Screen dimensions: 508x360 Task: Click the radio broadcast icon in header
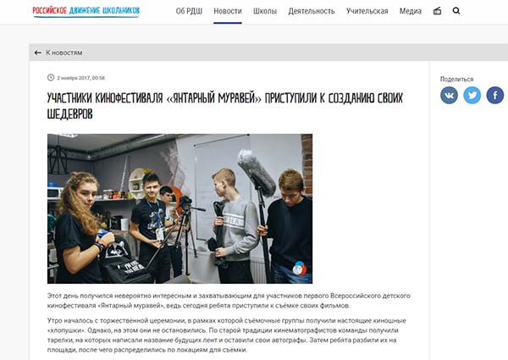pos(437,11)
